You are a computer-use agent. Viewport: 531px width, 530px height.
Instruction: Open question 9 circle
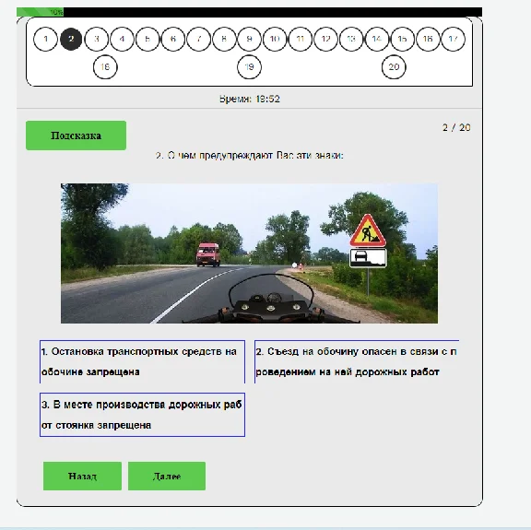click(249, 39)
